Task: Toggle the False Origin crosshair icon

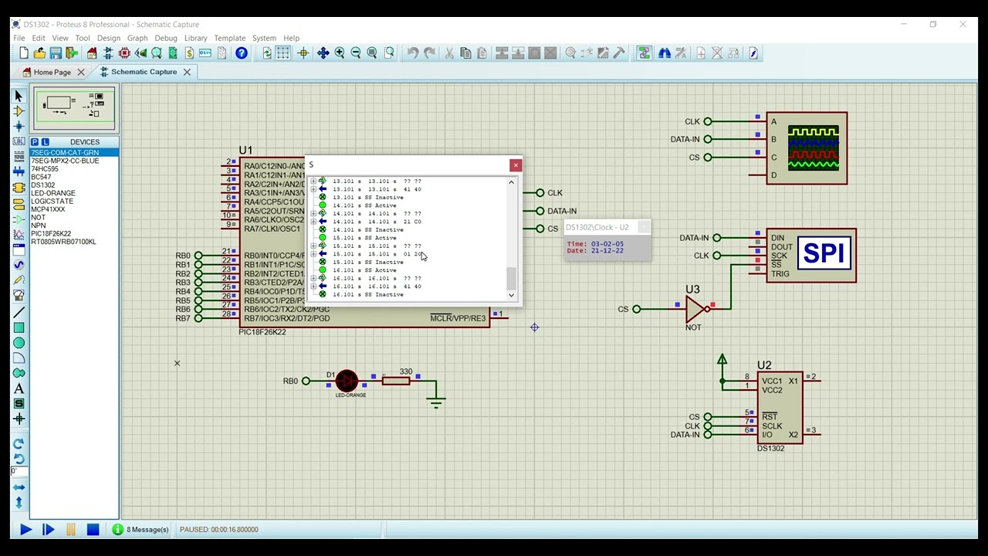Action: pyautogui.click(x=303, y=53)
